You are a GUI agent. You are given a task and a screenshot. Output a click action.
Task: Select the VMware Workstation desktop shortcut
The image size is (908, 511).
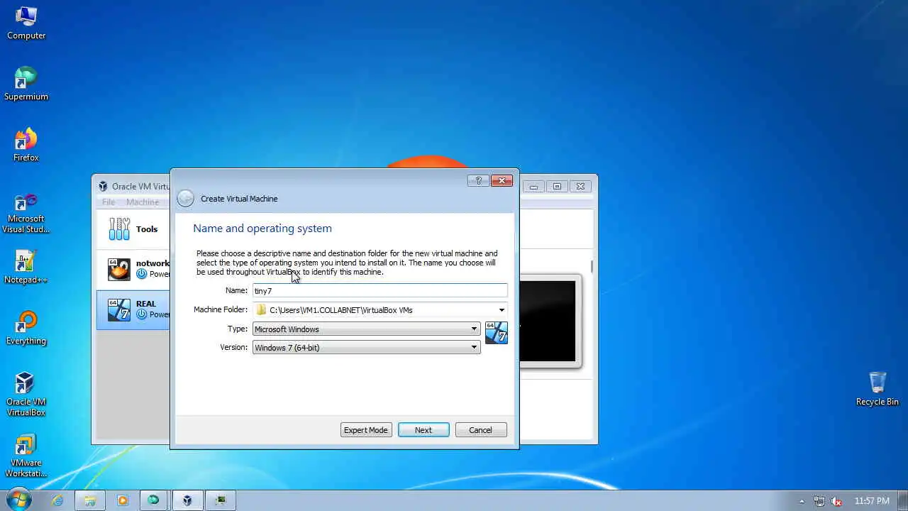26,456
